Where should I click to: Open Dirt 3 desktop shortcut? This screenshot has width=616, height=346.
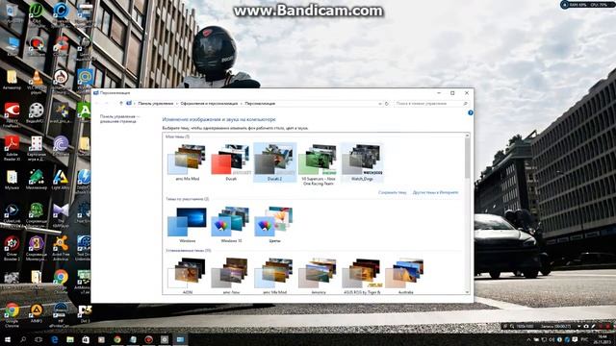click(x=85, y=314)
